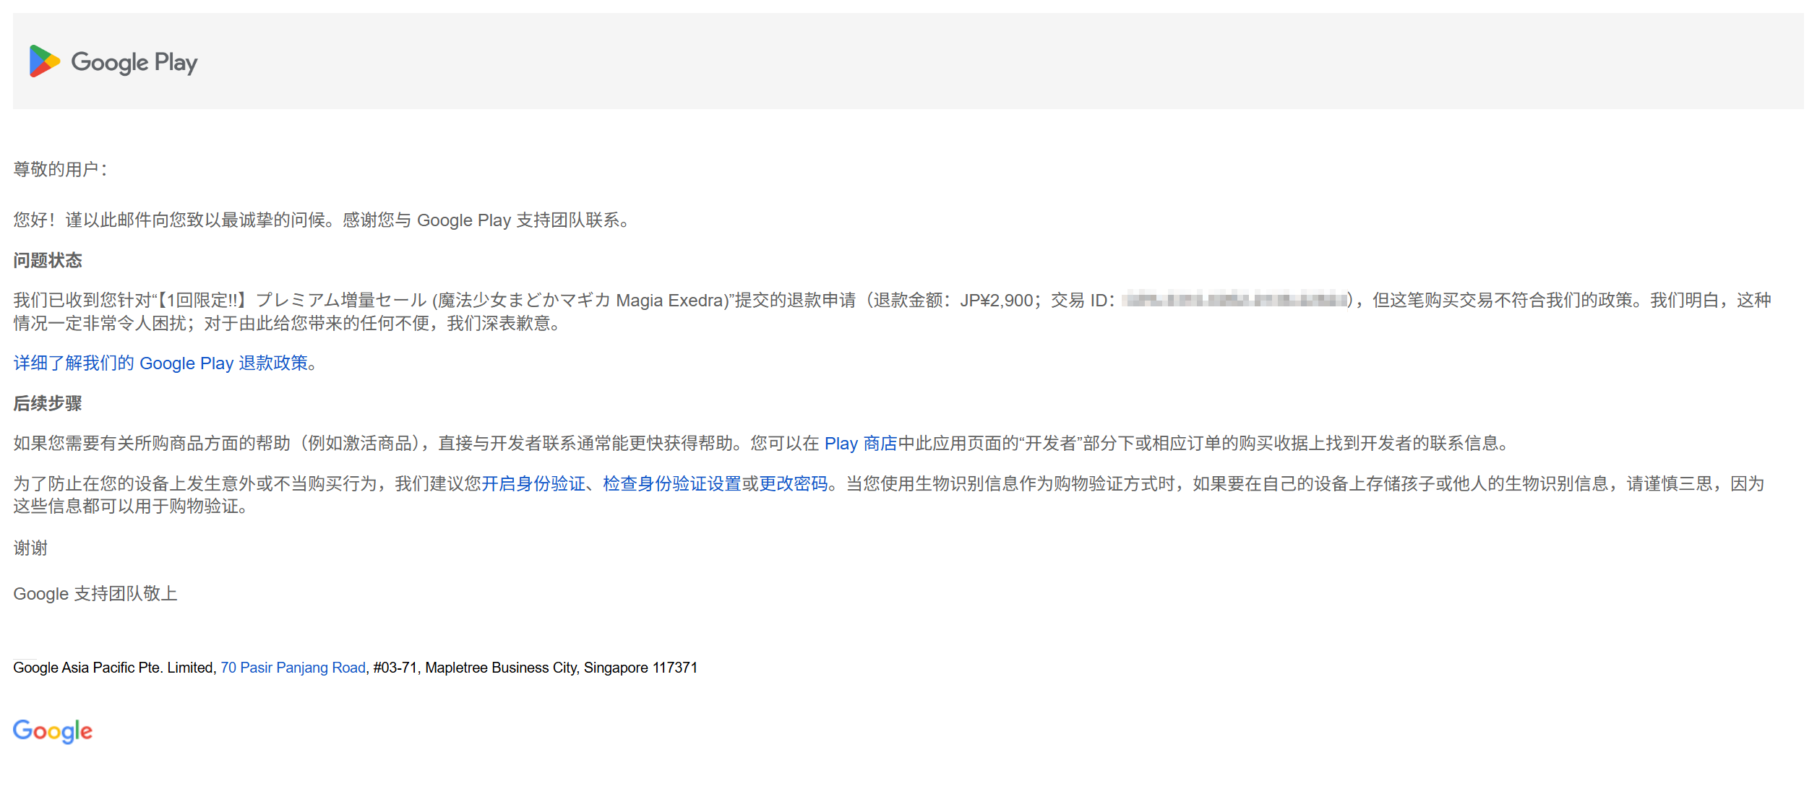Click the colorful Google logo at bottom

[53, 731]
